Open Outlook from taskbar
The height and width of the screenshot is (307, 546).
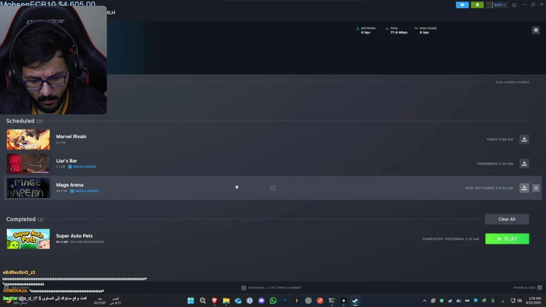point(238,301)
